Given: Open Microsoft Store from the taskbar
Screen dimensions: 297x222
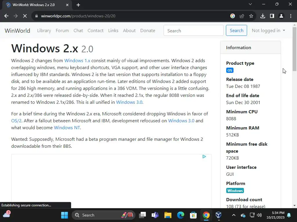Looking at the screenshot, I should (193, 215).
